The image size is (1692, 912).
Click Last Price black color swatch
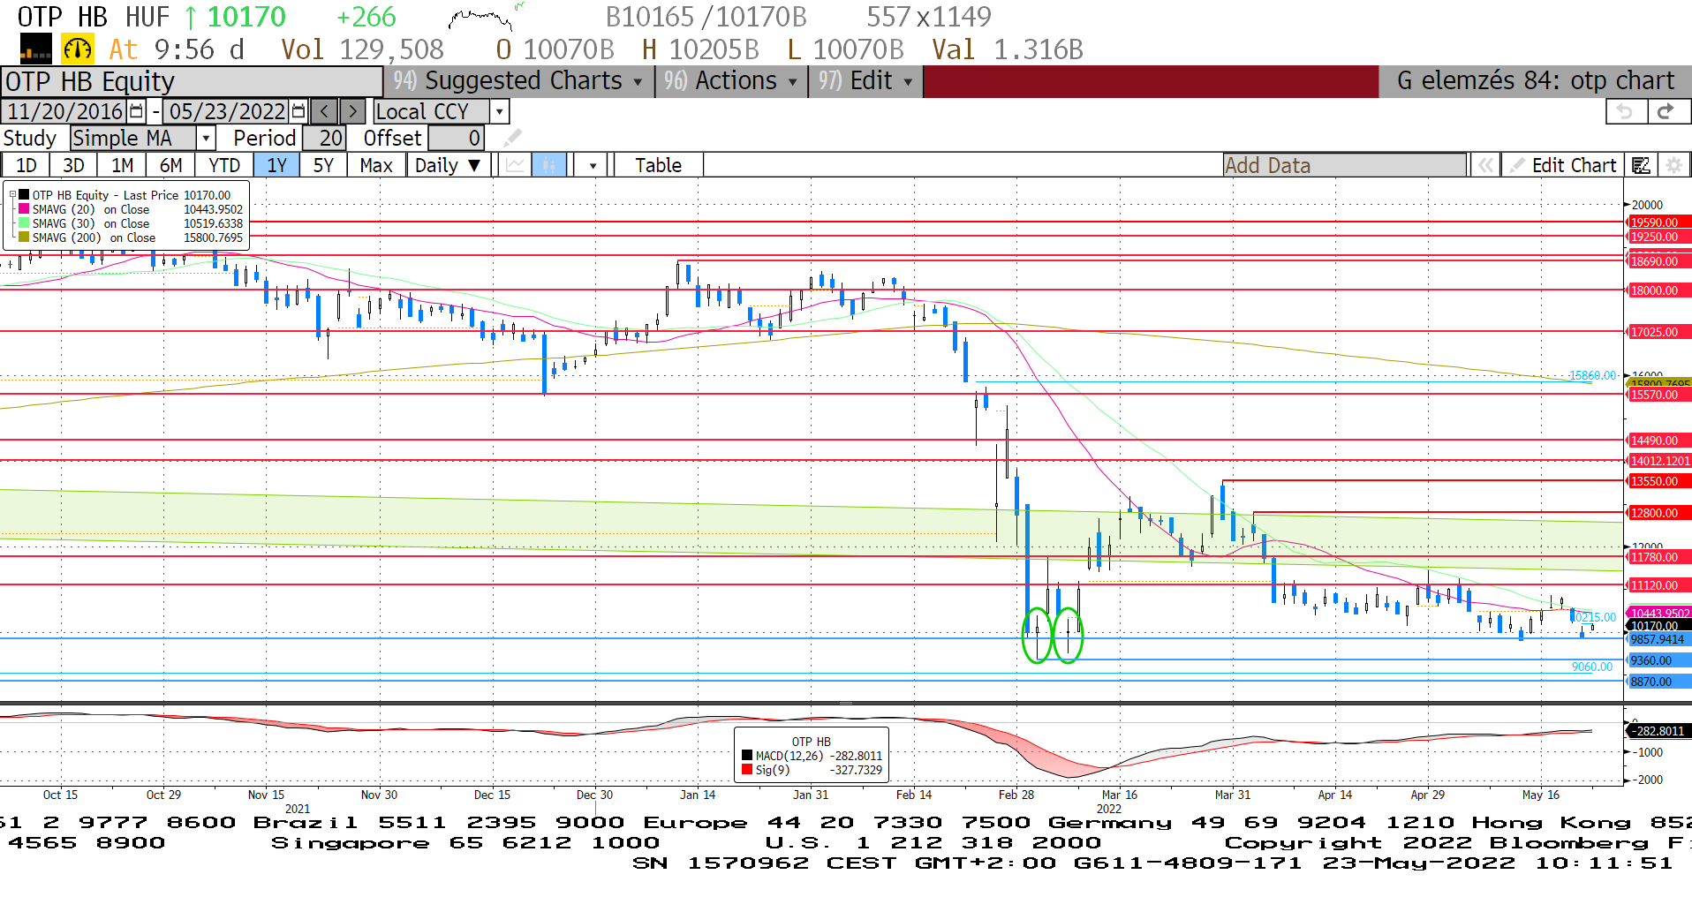pos(24,195)
